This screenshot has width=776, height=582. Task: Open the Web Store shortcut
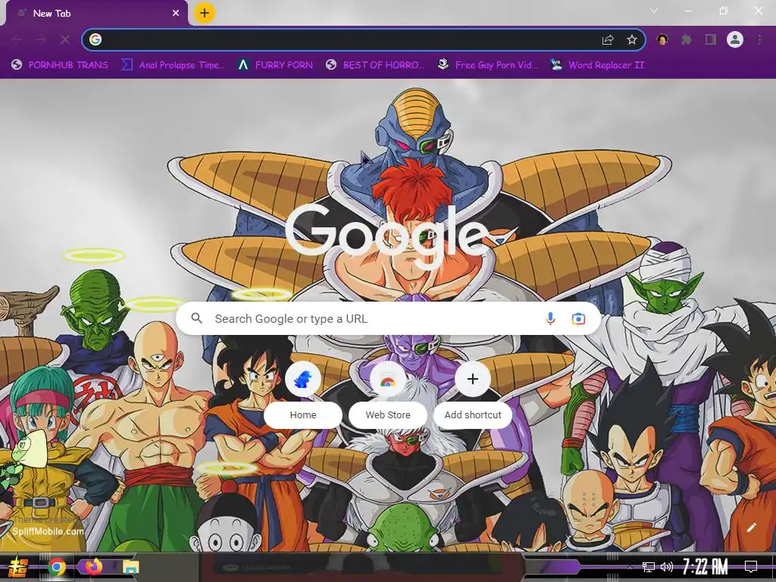coord(387,394)
